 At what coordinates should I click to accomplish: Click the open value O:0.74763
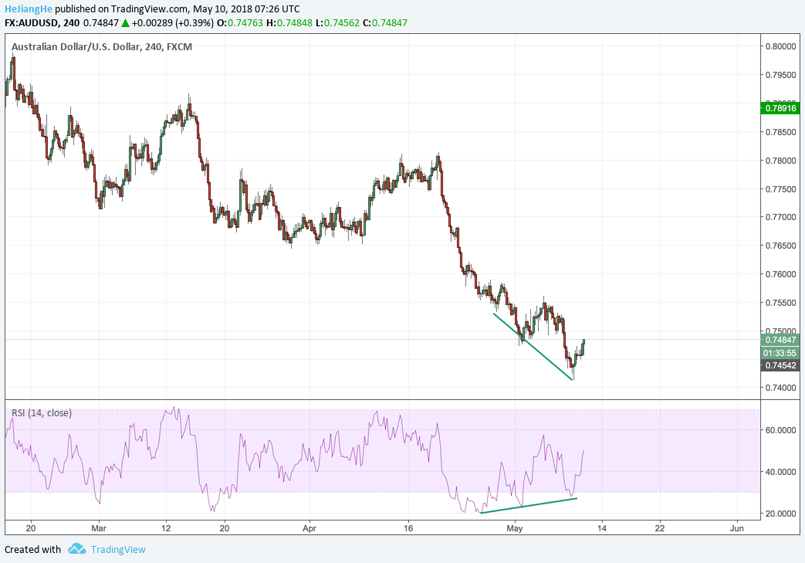point(240,23)
